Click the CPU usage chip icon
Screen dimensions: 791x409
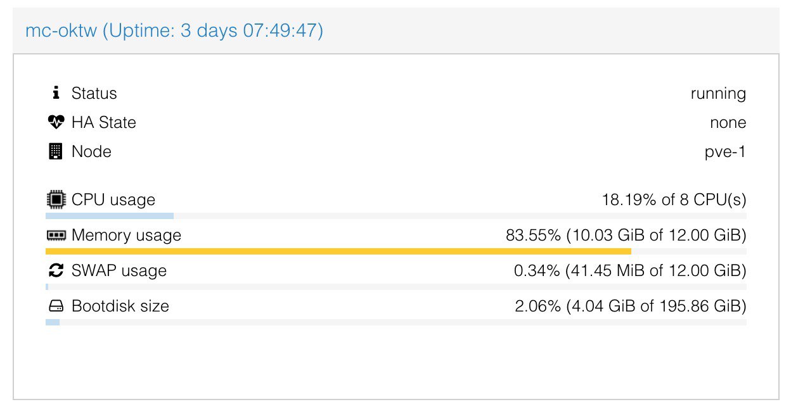point(56,200)
